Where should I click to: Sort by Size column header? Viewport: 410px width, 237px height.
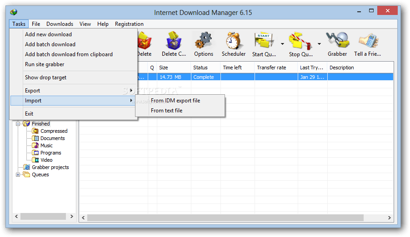(174, 68)
